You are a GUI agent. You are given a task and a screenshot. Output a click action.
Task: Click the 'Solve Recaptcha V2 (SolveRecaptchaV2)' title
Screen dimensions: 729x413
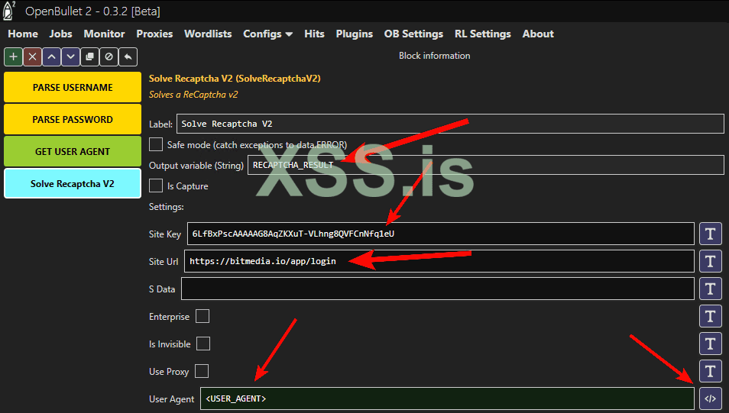pos(235,79)
